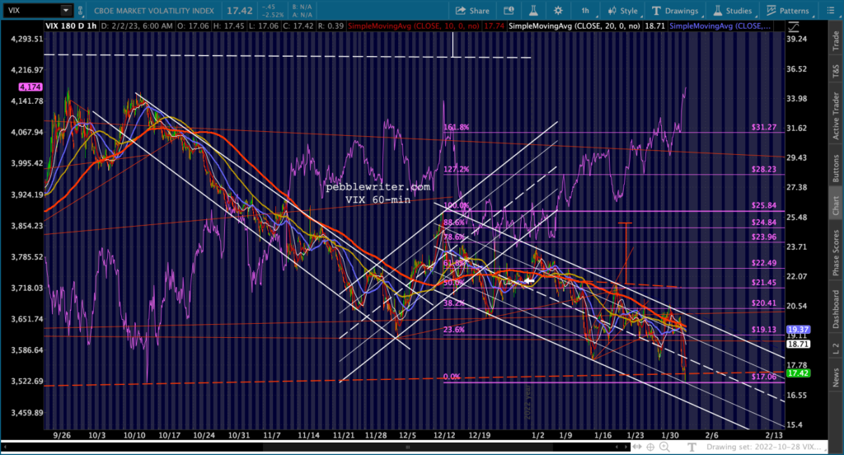The width and height of the screenshot is (844, 455).
Task: Open the hamburger list menu icon
Action: point(831,10)
